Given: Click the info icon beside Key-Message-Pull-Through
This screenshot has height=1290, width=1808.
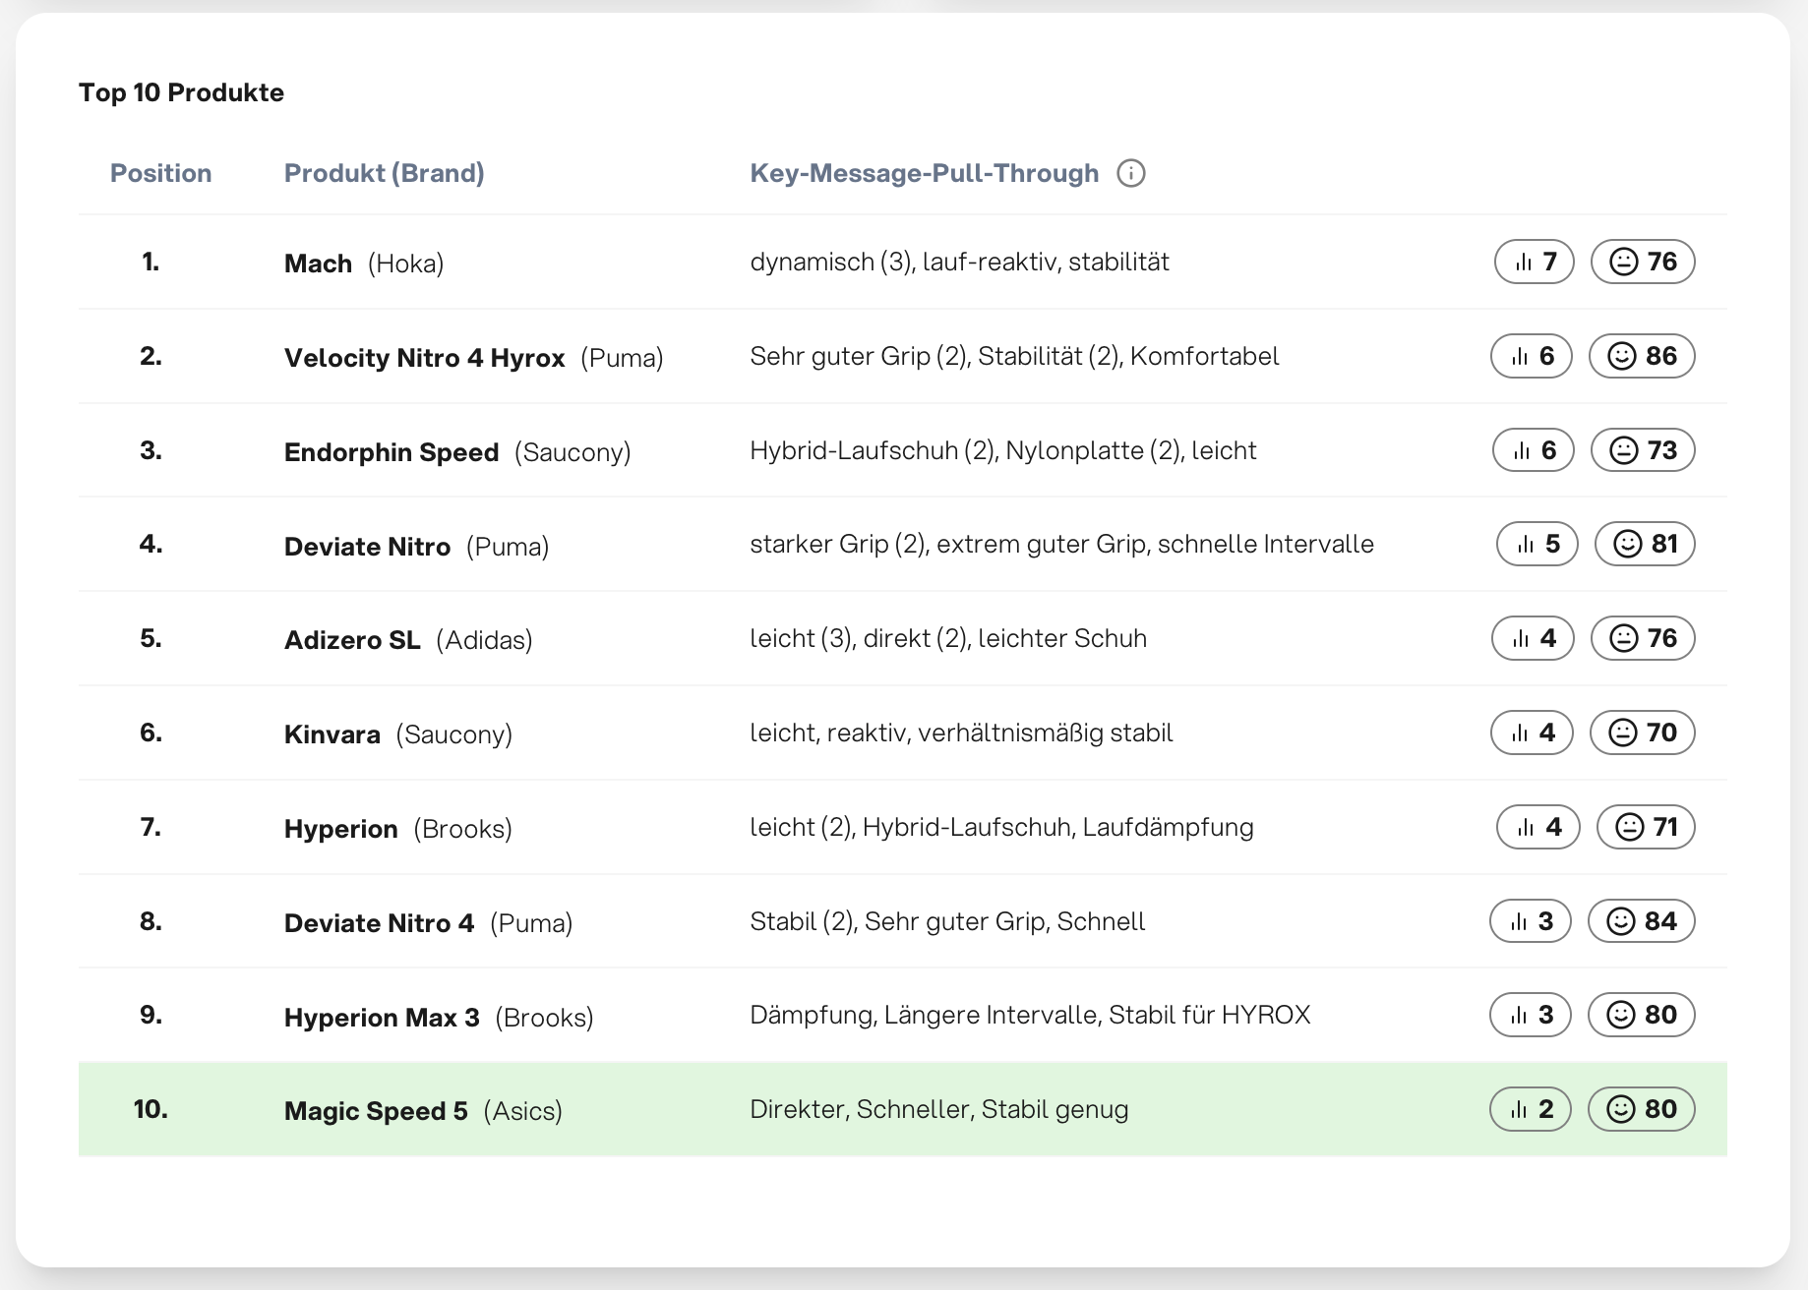Looking at the screenshot, I should (x=1131, y=173).
